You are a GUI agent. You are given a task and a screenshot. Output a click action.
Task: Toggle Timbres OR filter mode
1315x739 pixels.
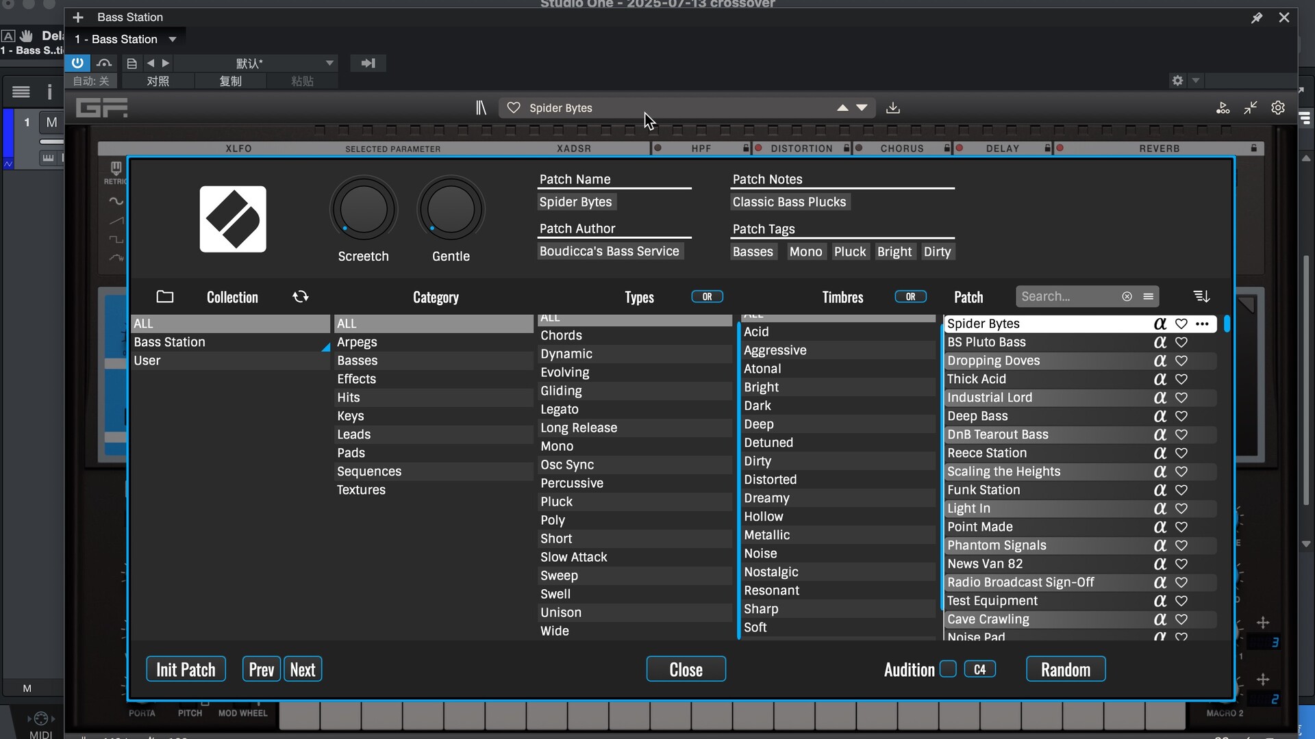click(910, 296)
